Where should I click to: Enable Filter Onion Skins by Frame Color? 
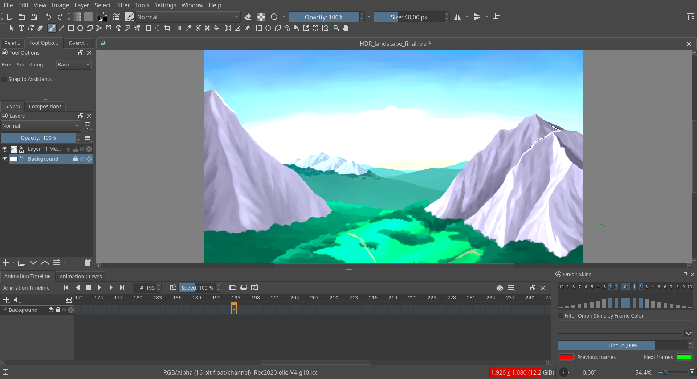(561, 316)
